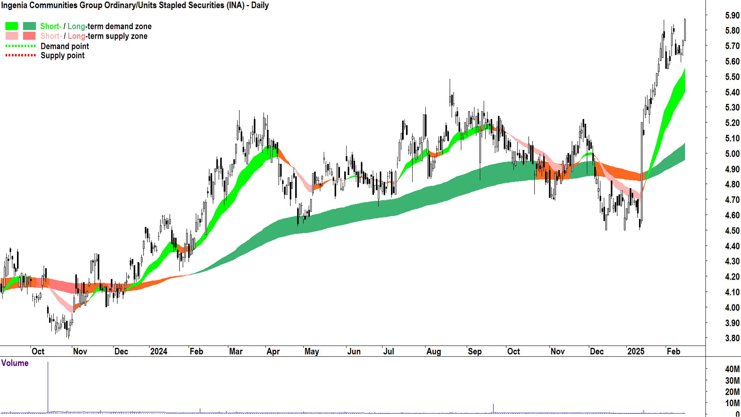Click the light pink short-term supply swatch
This screenshot has height=417, width=741.
tap(12, 36)
